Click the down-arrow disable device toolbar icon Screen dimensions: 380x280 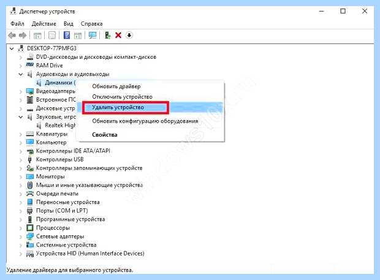point(129,36)
